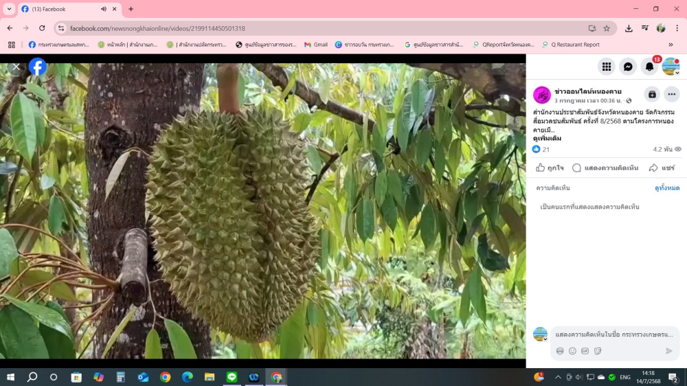Go to Facebook home via the logo
This screenshot has width=687, height=386.
pyautogui.click(x=38, y=67)
